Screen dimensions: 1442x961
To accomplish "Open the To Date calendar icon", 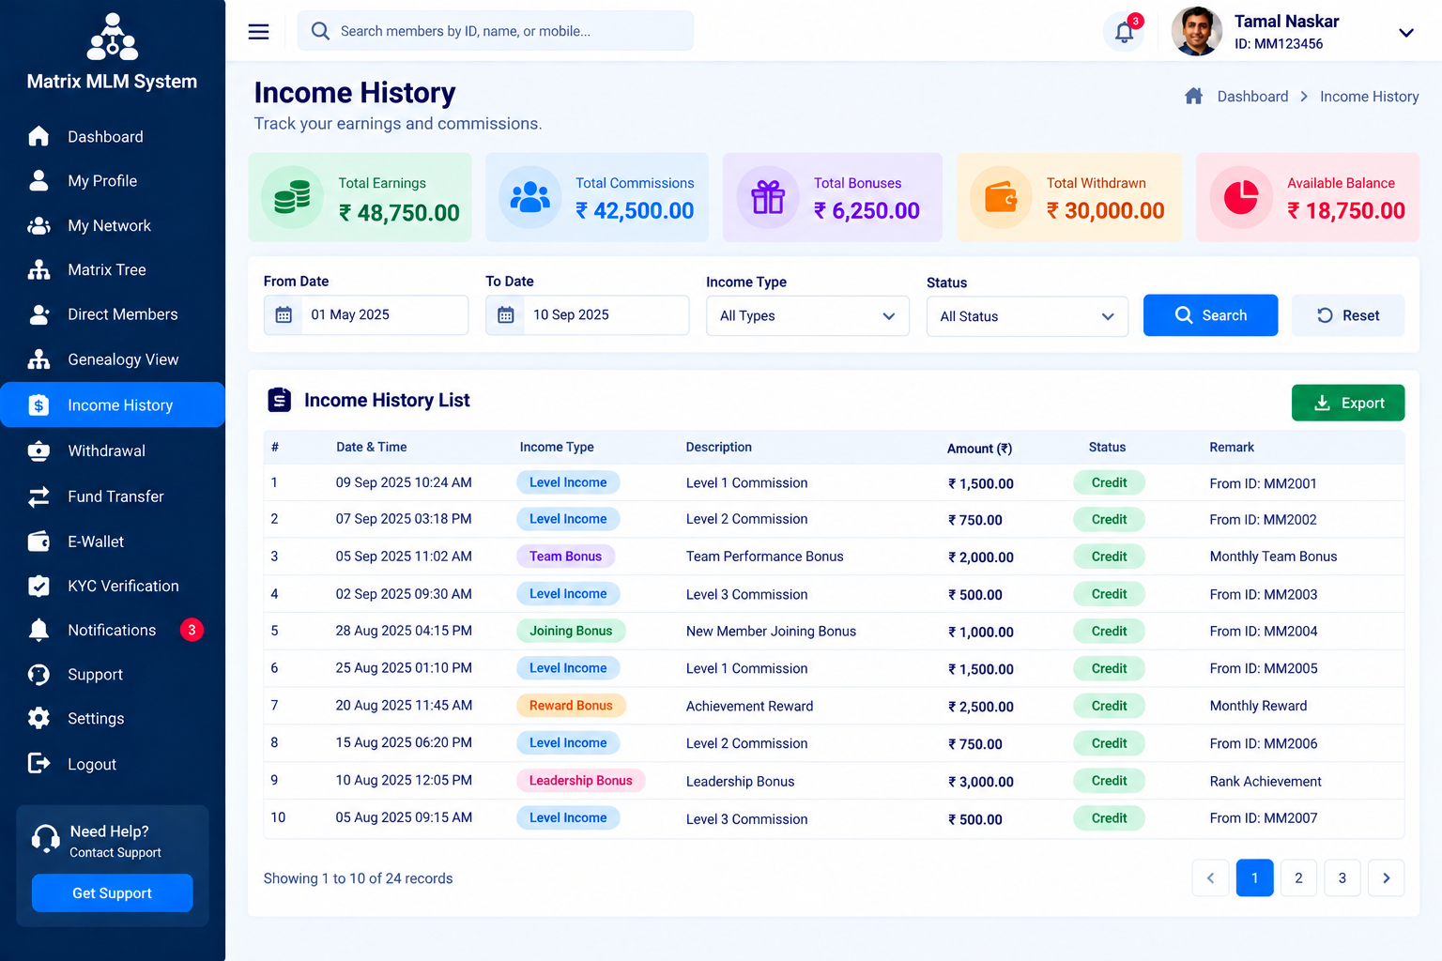I will [x=505, y=315].
